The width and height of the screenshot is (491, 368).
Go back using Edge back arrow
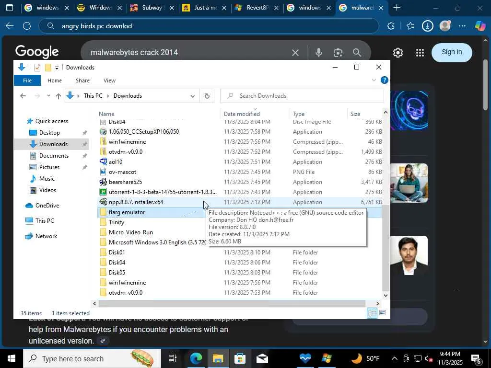(10, 26)
